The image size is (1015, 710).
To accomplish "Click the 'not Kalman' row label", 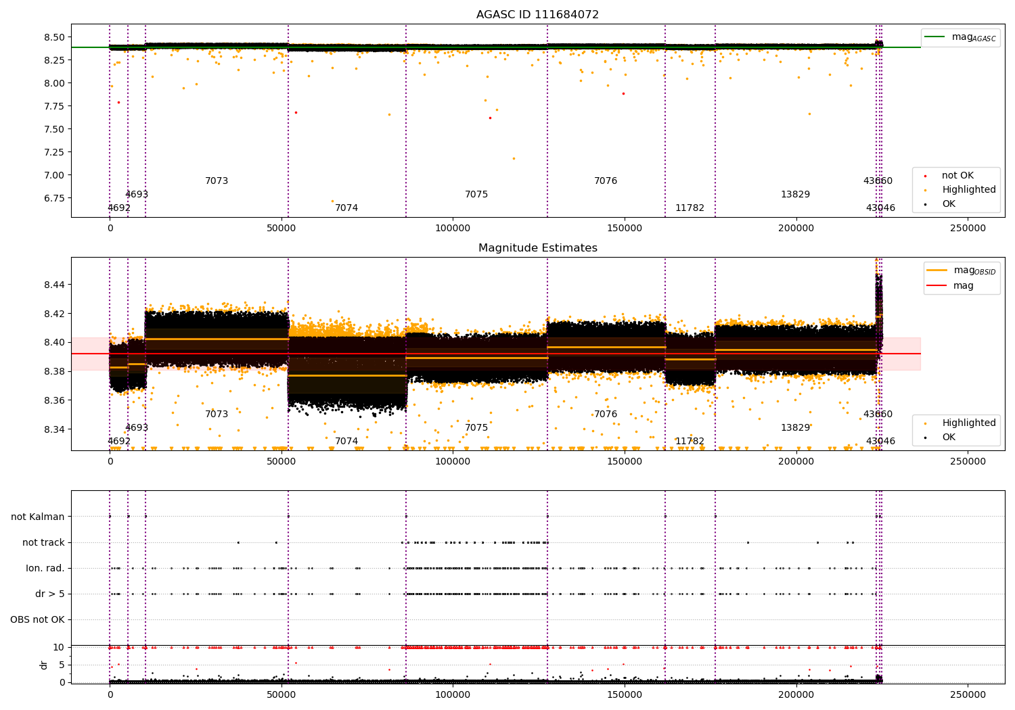I will (x=38, y=517).
